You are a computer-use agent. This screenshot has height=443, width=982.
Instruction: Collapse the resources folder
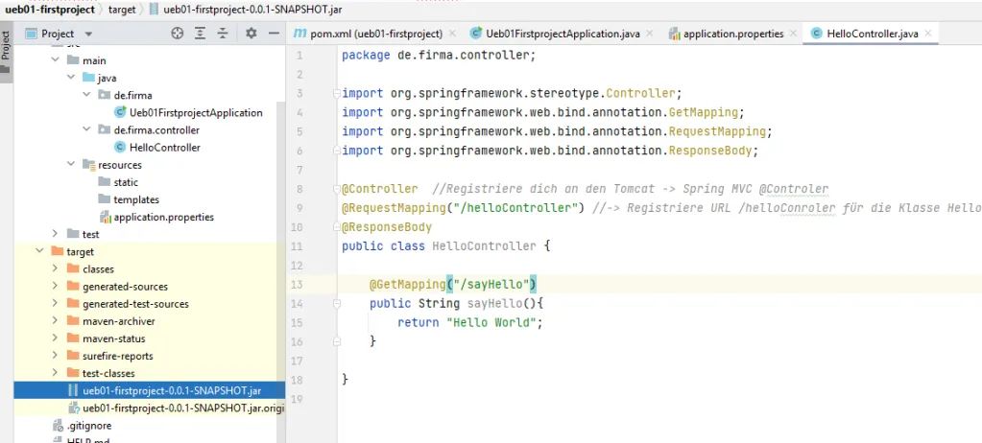[x=71, y=165]
